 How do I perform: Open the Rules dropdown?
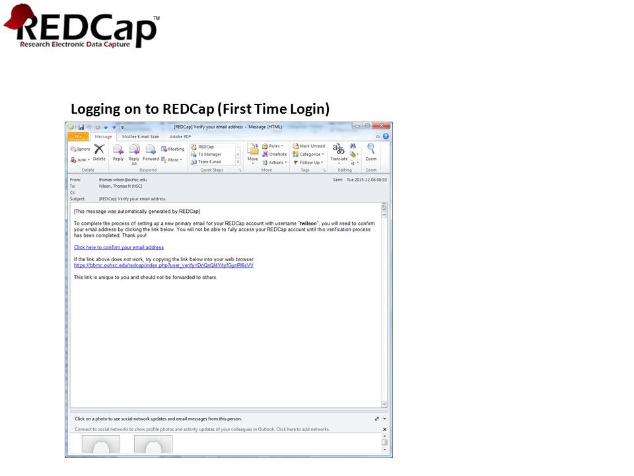pos(273,146)
